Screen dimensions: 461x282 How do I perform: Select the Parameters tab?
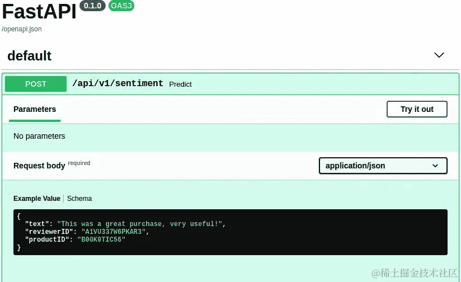pos(35,109)
